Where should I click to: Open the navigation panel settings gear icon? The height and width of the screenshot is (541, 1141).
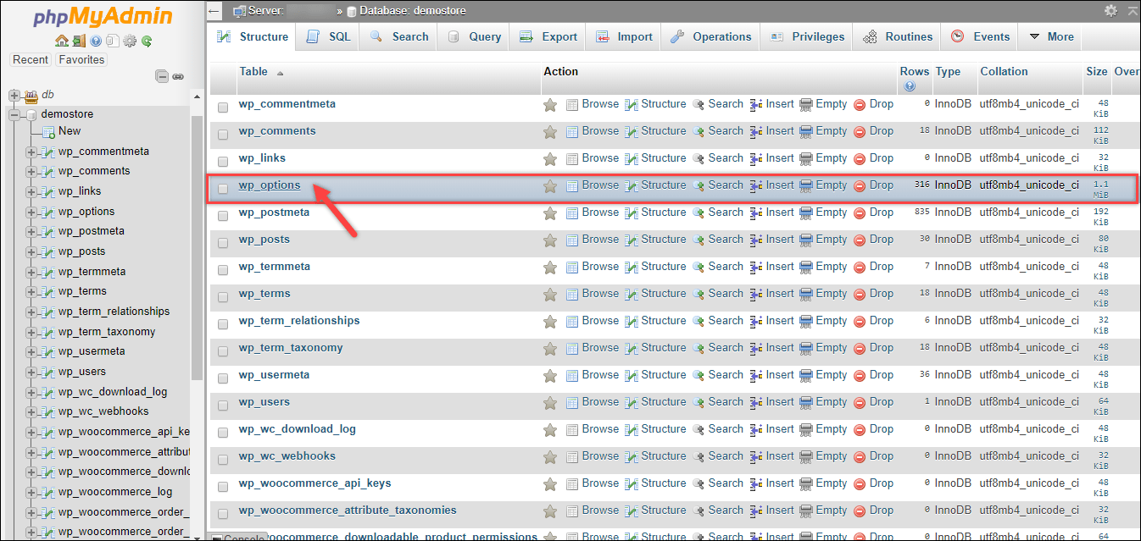click(x=130, y=40)
